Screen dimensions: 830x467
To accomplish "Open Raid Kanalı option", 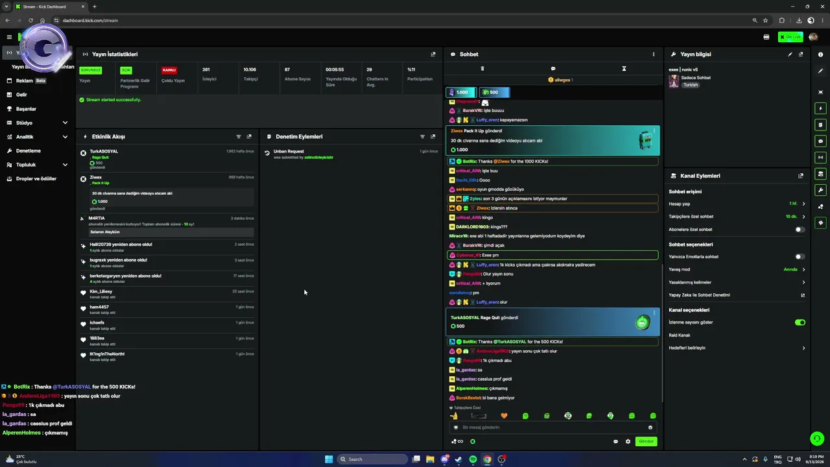I will pyautogui.click(x=680, y=335).
